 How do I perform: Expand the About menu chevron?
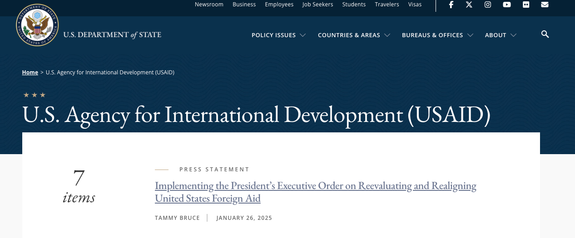[x=513, y=35]
